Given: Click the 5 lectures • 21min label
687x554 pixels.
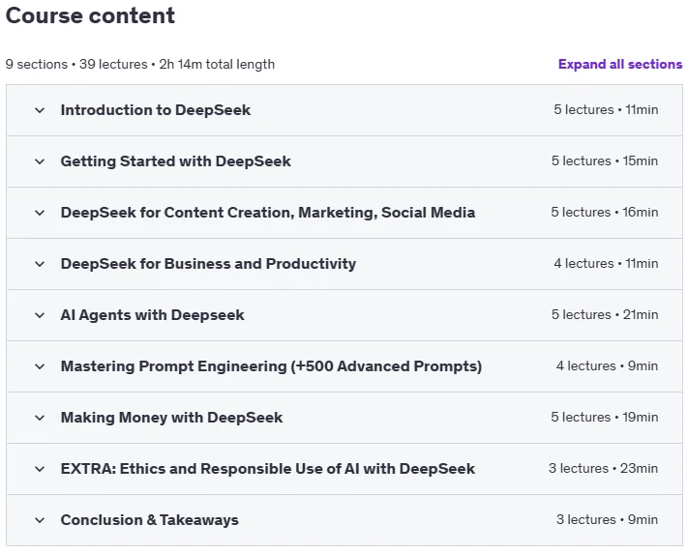Looking at the screenshot, I should pos(605,314).
